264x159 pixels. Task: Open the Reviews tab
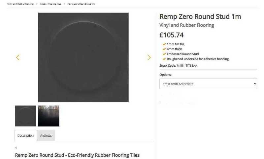(46, 135)
